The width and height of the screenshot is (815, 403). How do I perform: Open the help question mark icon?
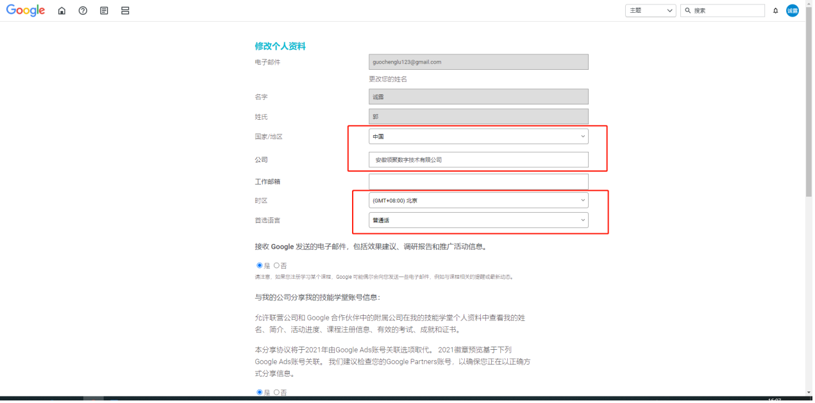click(83, 11)
